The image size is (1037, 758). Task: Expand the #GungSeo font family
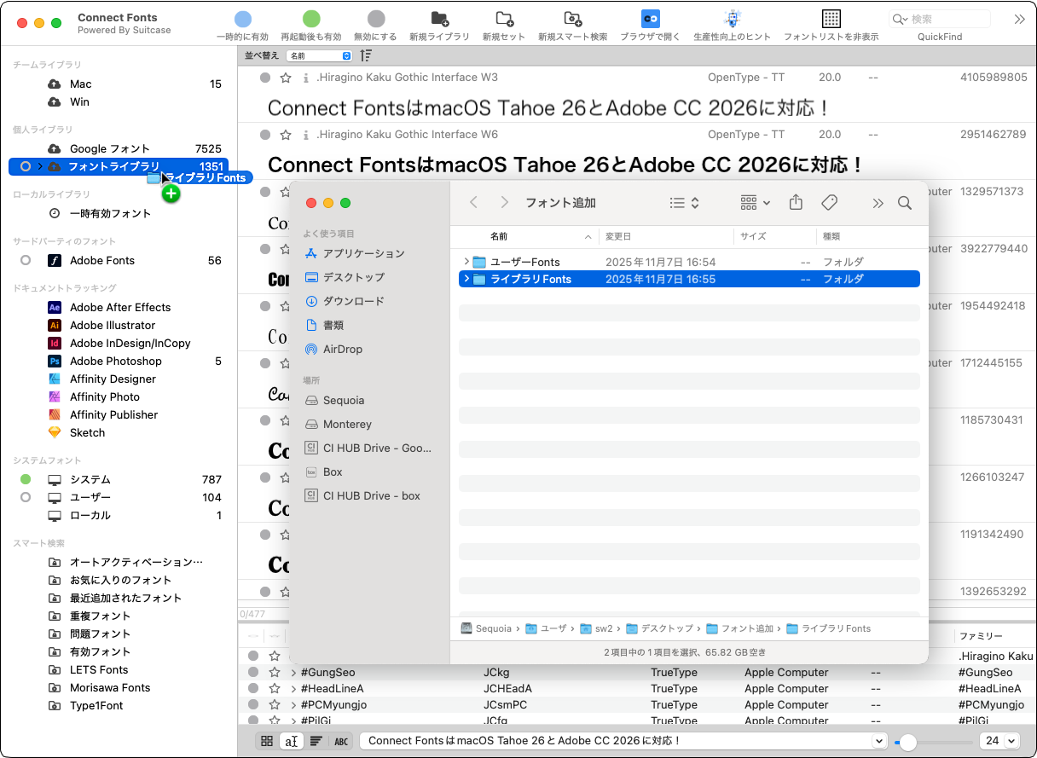pyautogui.click(x=293, y=673)
